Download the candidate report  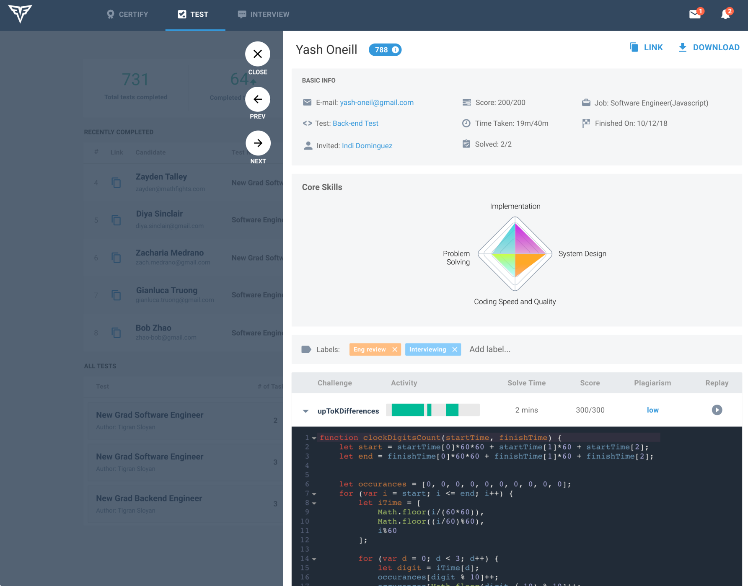coord(709,47)
